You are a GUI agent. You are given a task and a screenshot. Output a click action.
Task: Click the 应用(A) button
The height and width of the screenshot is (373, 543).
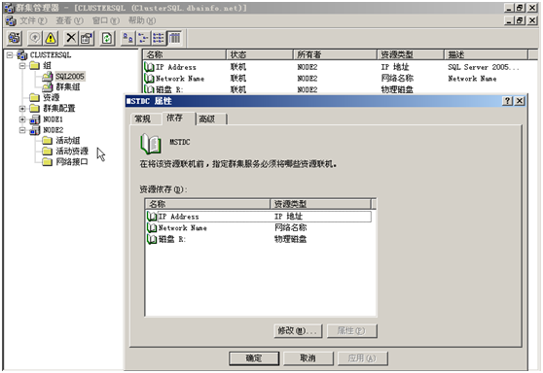363,358
